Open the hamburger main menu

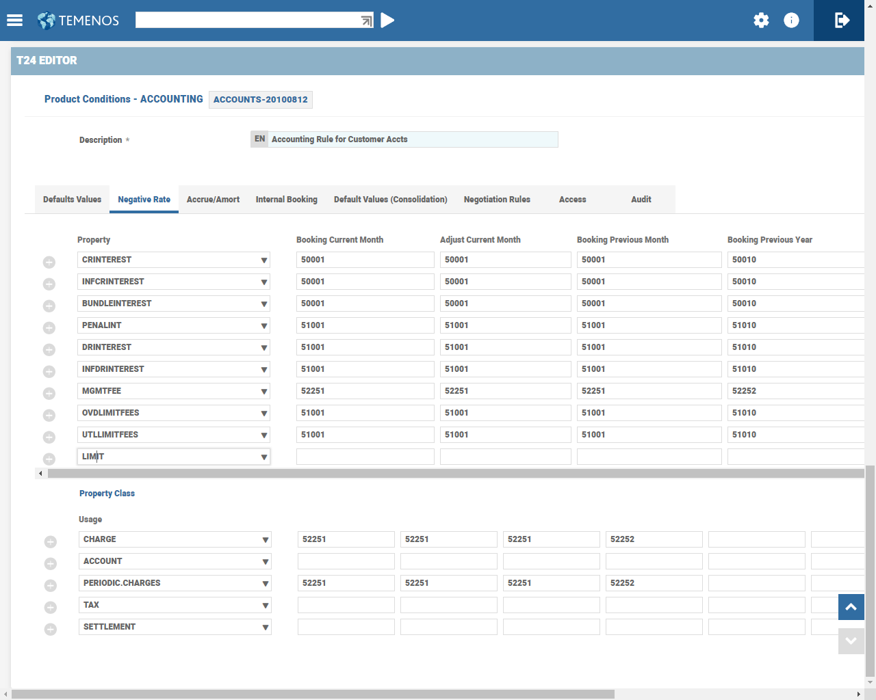tap(15, 21)
